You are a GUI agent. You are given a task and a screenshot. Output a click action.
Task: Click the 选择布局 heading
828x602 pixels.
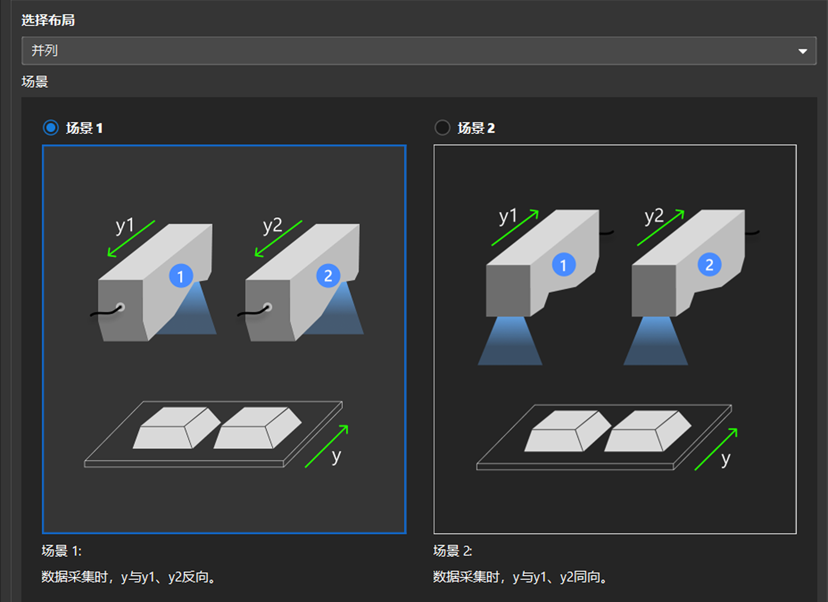48,20
